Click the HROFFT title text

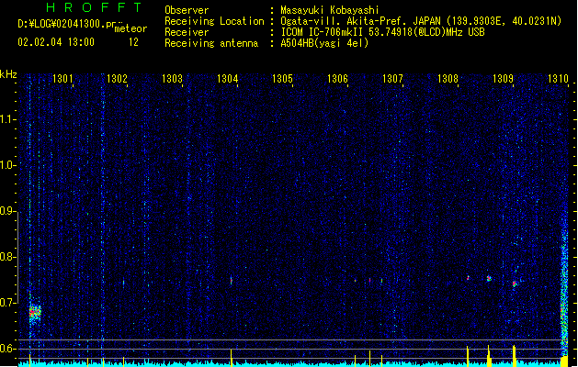pos(95,7)
